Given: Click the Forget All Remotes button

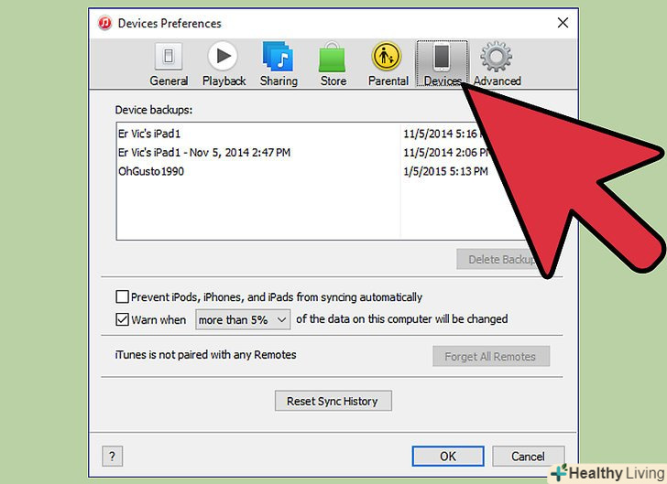Looking at the screenshot, I should click(x=491, y=356).
